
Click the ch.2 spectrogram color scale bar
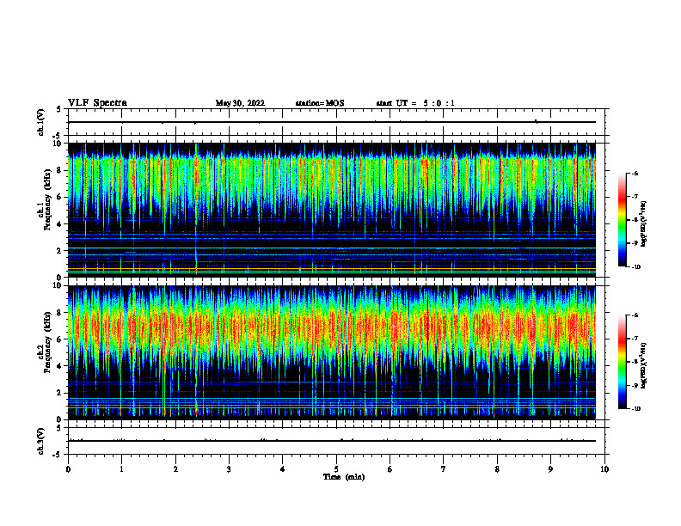tap(622, 362)
